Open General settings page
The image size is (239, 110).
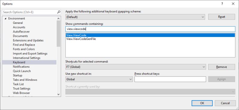pyautogui.click(x=18, y=23)
